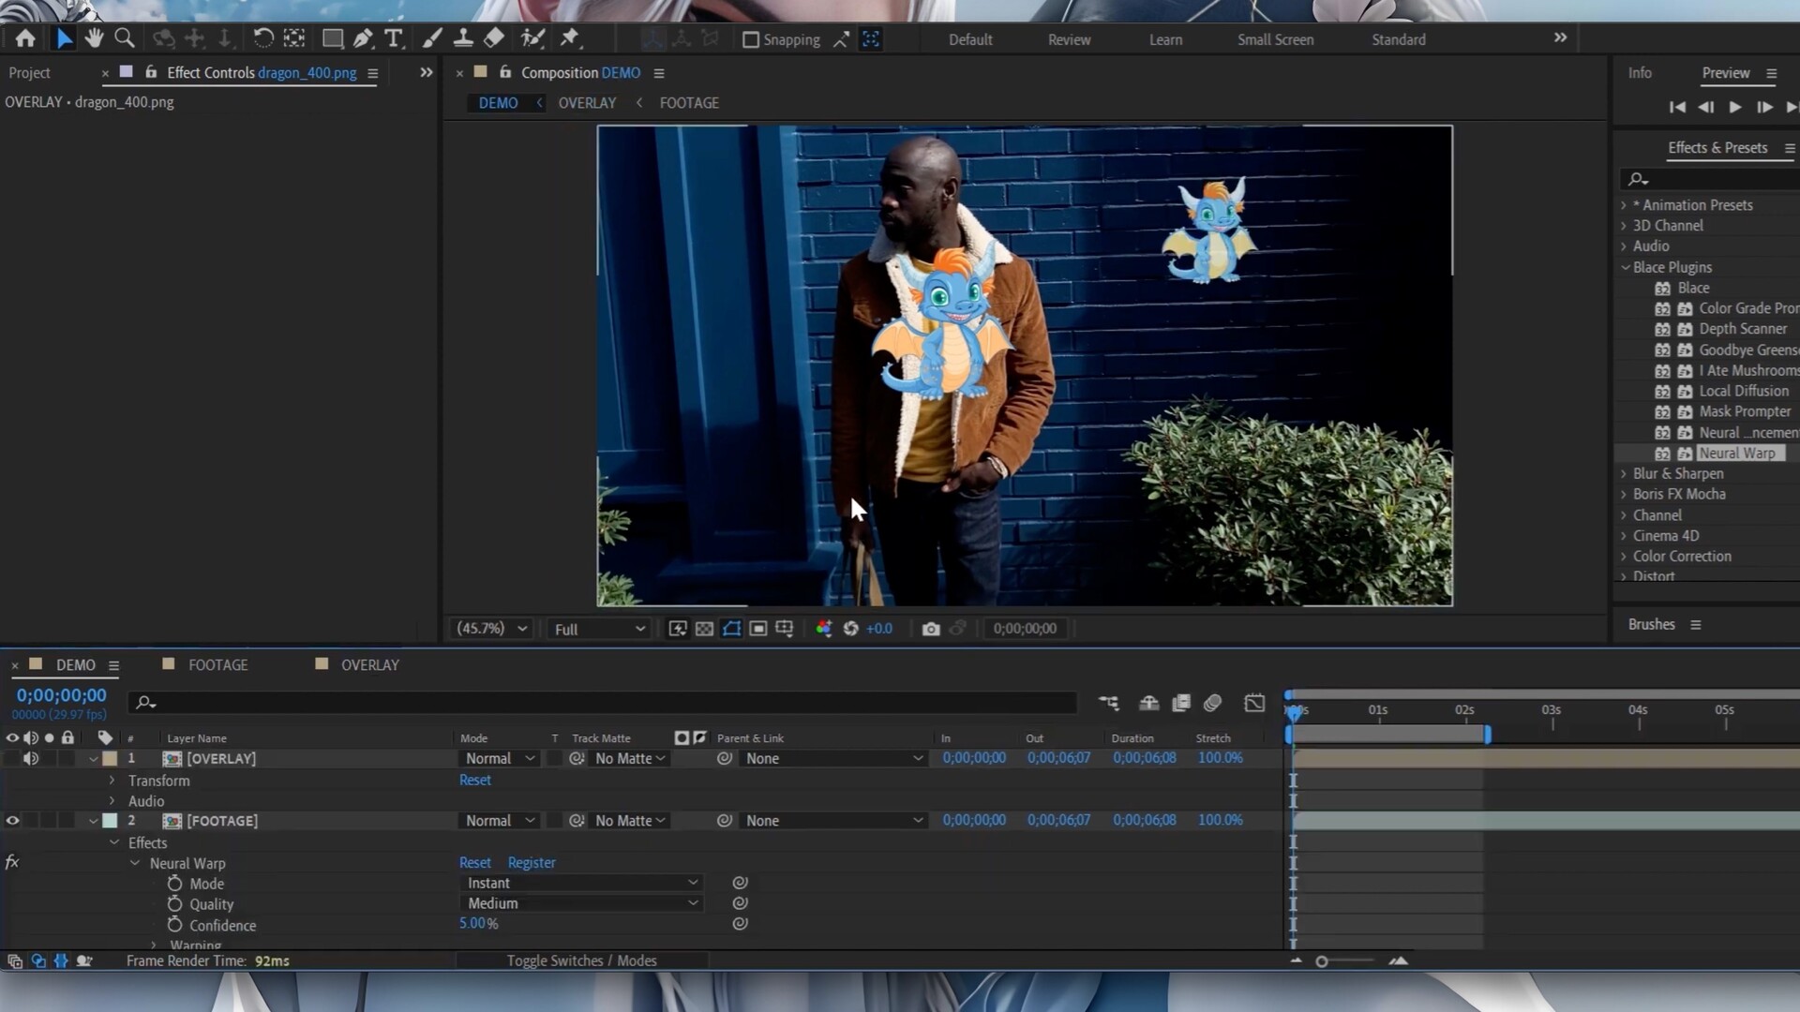Click Reset link for Neural Warp
The image size is (1800, 1012).
[x=474, y=862]
